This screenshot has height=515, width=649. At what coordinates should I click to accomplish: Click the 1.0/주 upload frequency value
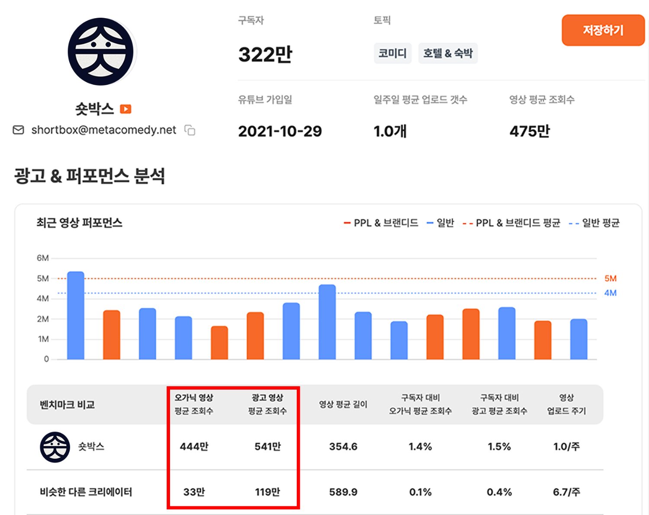tap(566, 447)
